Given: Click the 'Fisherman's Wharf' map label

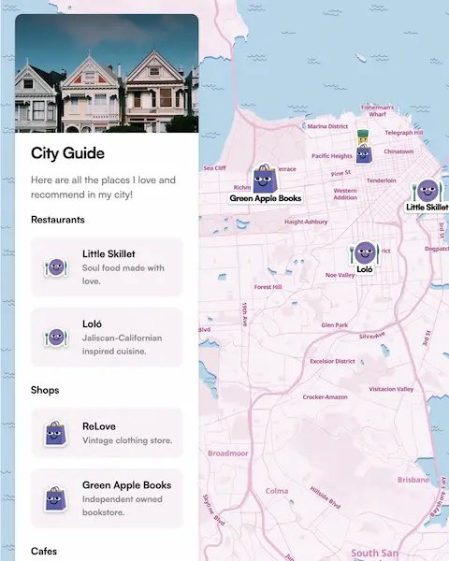Looking at the screenshot, I should pyautogui.click(x=377, y=110).
